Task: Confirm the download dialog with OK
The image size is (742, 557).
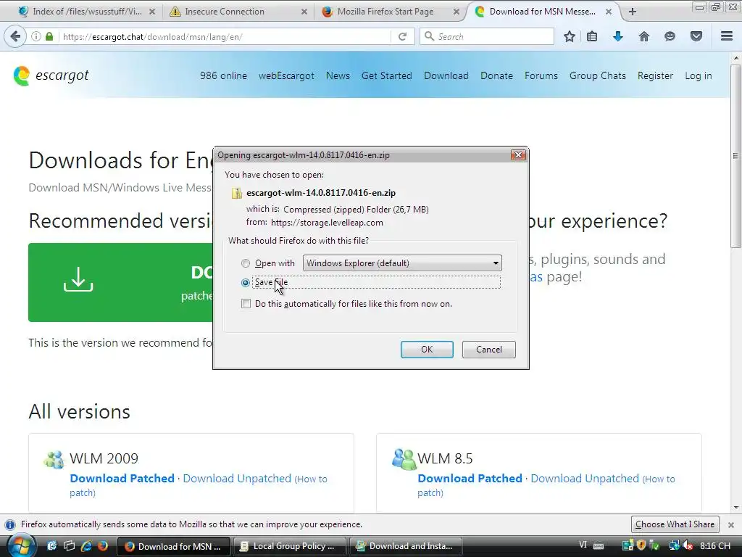Action: coord(427,350)
